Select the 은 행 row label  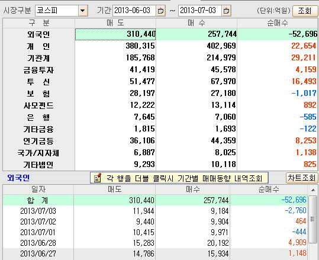(x=38, y=117)
